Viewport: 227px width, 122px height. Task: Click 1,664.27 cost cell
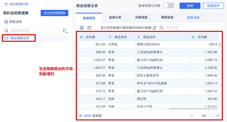(x=93, y=68)
